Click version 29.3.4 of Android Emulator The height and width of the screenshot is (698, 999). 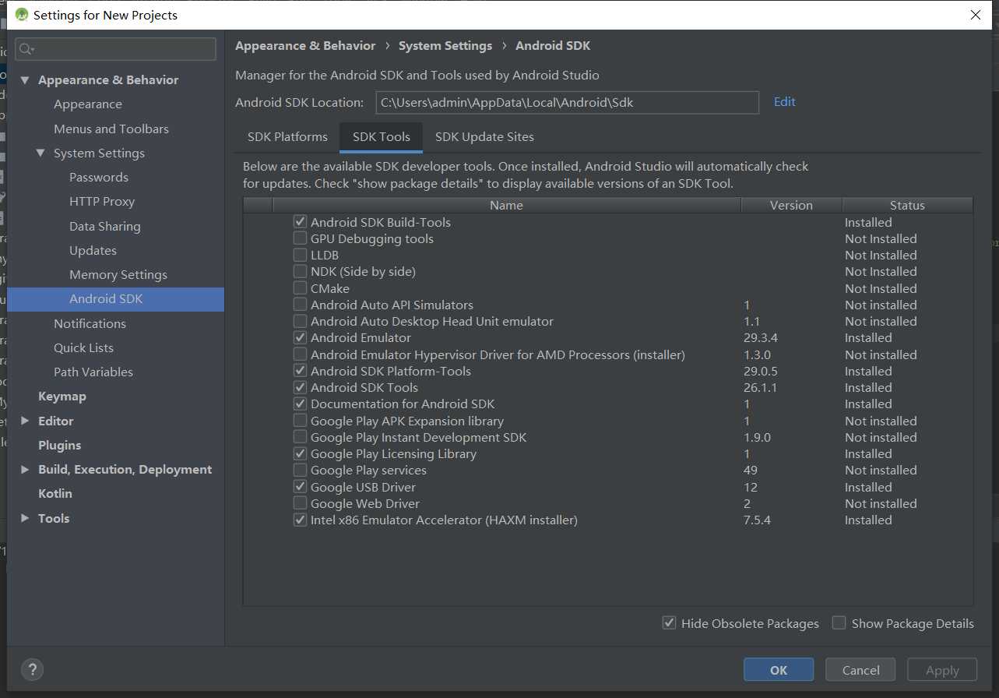pyautogui.click(x=761, y=337)
